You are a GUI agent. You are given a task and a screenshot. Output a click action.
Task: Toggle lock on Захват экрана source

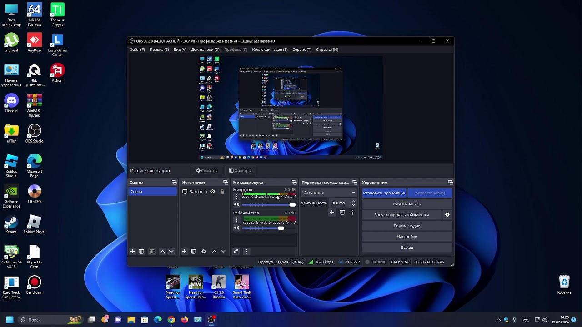[x=222, y=192]
